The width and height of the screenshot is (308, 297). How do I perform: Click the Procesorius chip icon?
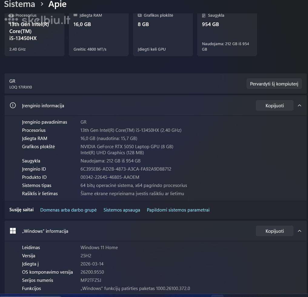coord(11,15)
